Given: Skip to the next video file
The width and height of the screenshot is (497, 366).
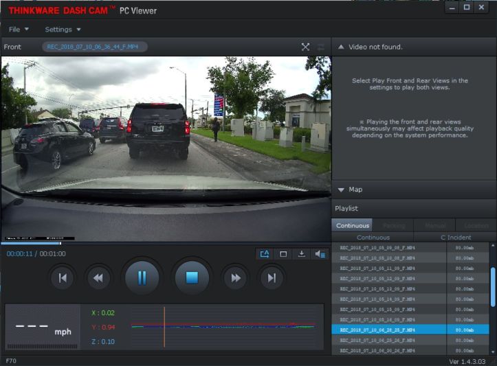Looking at the screenshot, I should (272, 278).
